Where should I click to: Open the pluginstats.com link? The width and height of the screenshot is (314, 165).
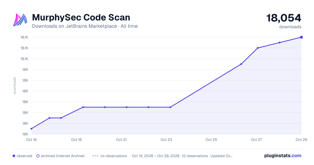tap(283, 156)
